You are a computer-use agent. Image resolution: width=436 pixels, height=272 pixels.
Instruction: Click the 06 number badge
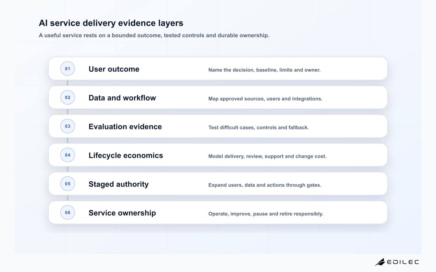68,213
